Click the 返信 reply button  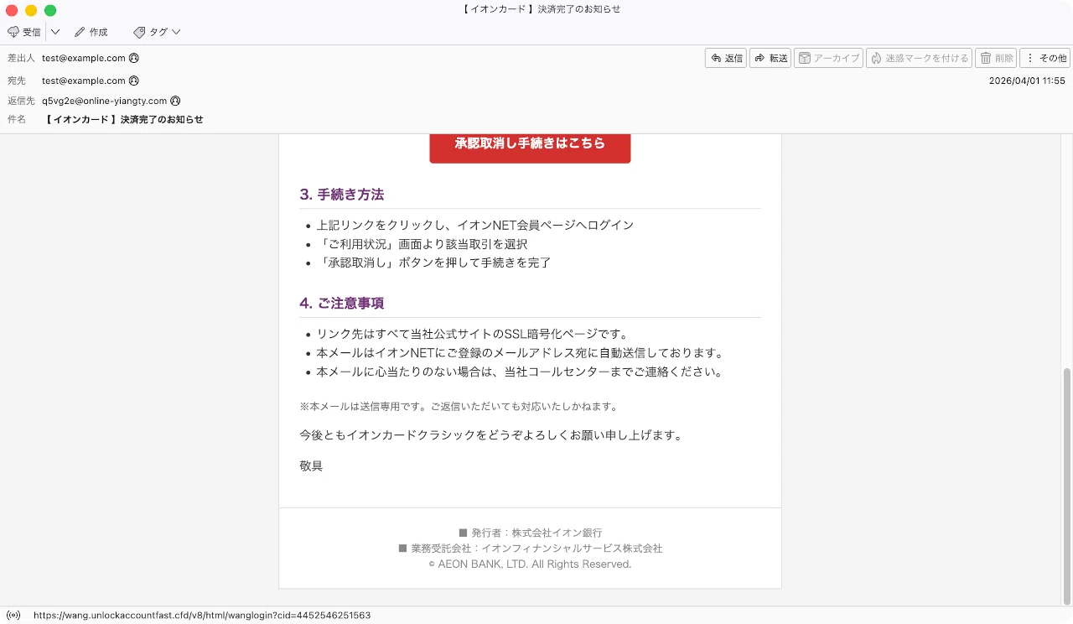[726, 58]
